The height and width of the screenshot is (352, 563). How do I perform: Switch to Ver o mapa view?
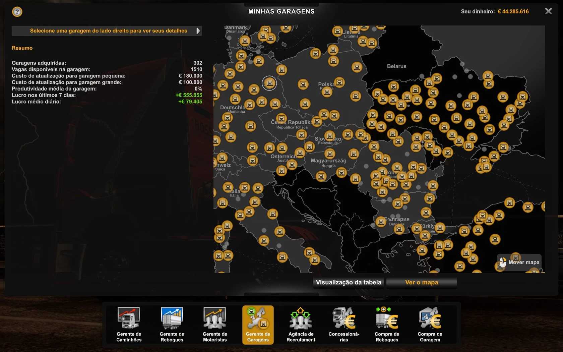[x=422, y=282]
